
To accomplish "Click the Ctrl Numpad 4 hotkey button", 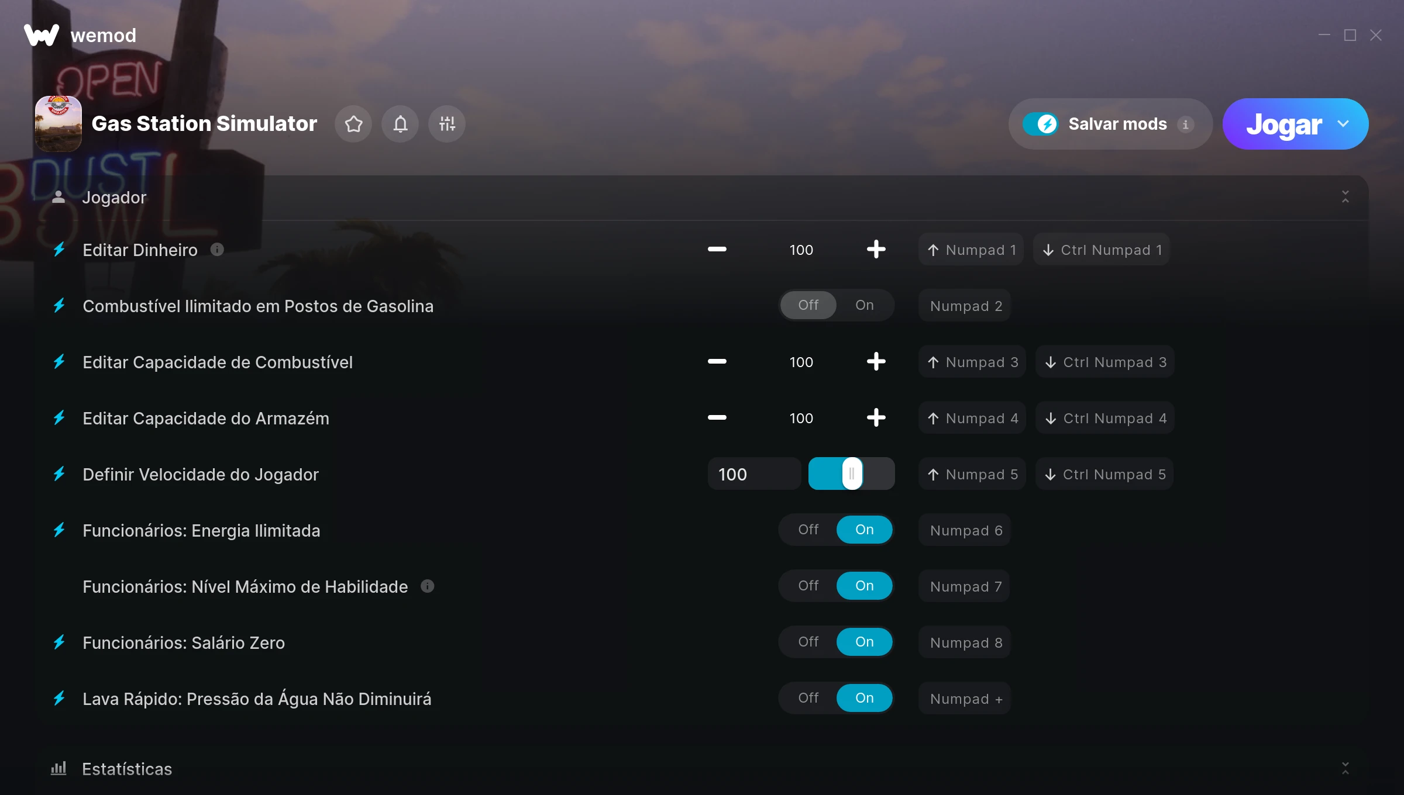I will [1105, 418].
